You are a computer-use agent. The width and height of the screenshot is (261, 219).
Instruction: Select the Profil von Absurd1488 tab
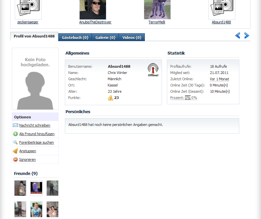click(34, 36)
